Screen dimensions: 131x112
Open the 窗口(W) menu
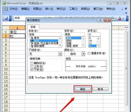(x=98, y=9)
